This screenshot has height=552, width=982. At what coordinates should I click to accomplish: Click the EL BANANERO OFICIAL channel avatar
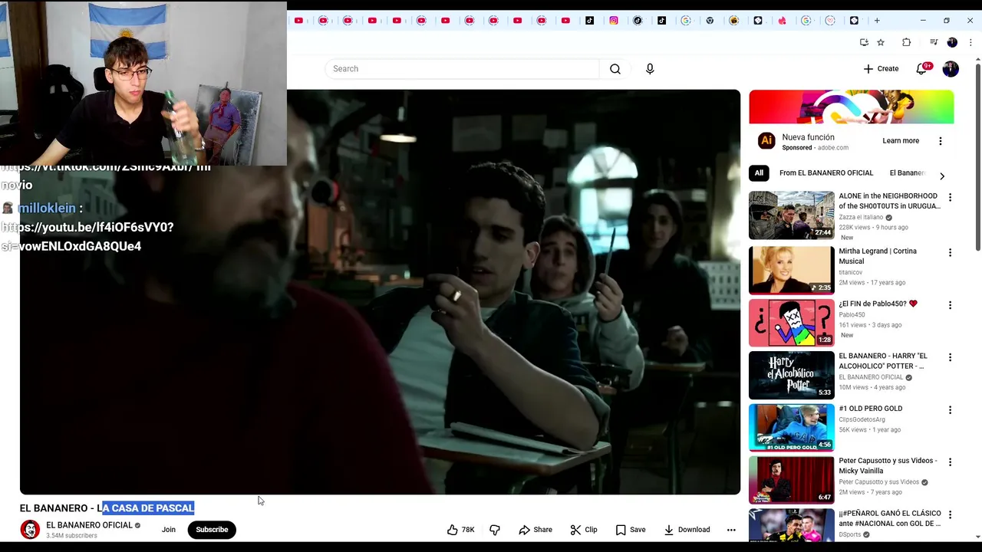[x=30, y=530]
